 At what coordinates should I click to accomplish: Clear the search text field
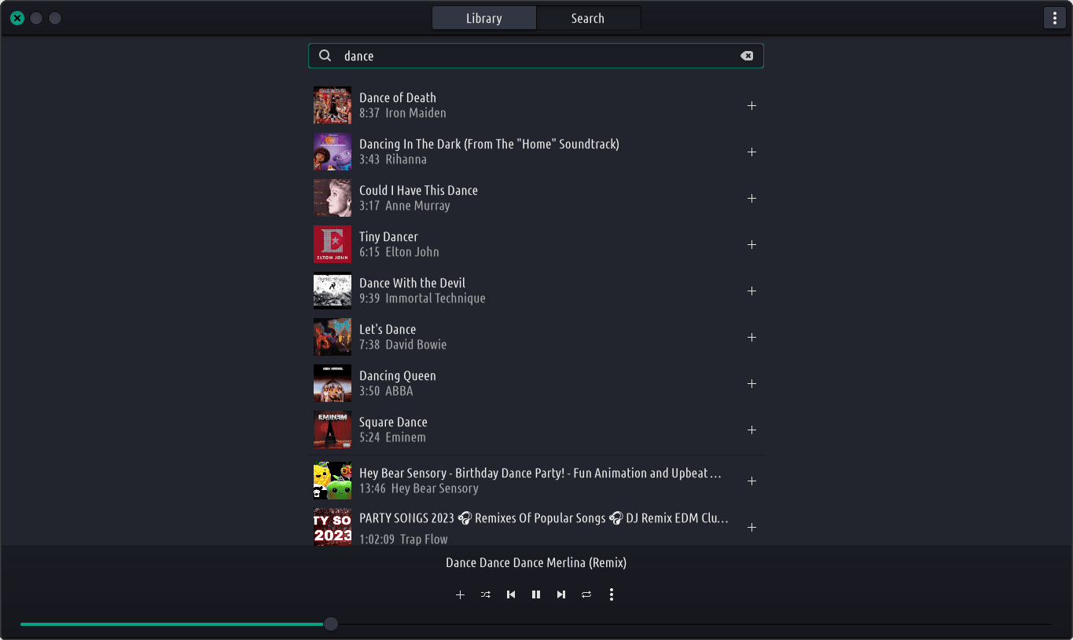click(x=747, y=56)
